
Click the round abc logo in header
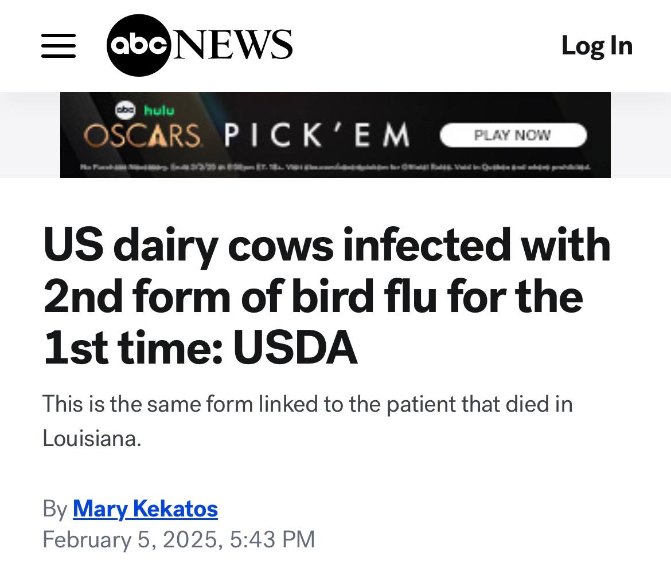139,45
